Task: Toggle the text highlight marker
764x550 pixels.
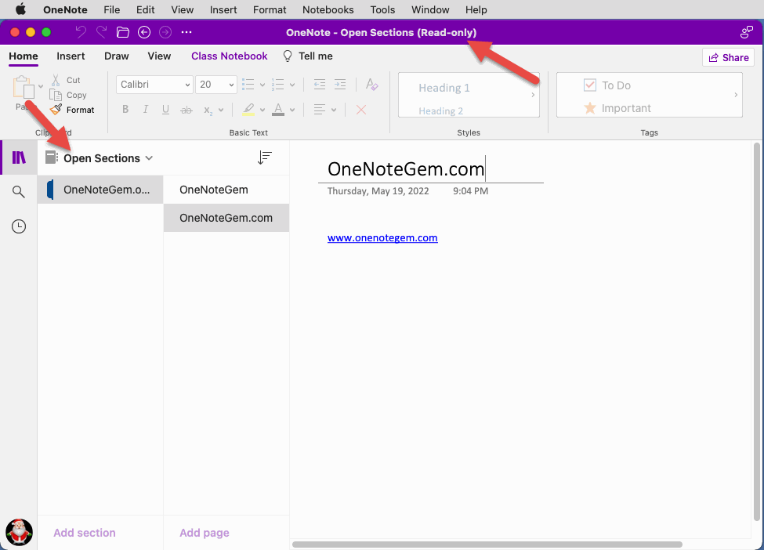Action: click(x=248, y=110)
